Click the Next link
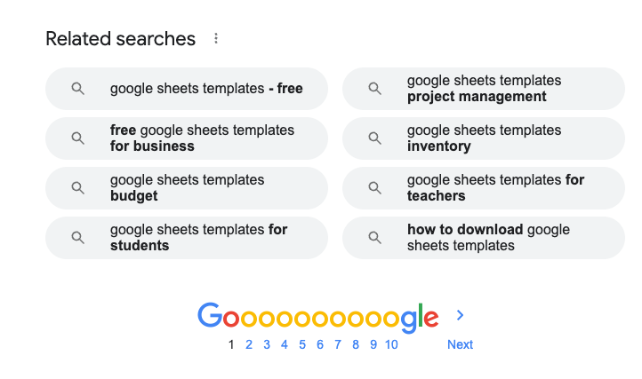Screen dimensions: 642x379 [460, 344]
